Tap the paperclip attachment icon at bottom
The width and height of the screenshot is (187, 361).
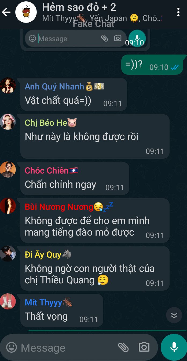pyautogui.click(x=123, y=347)
